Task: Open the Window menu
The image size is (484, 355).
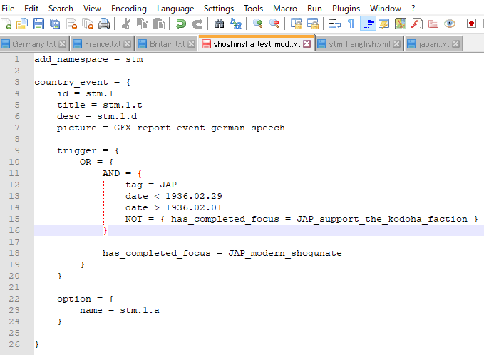Action: pos(386,9)
